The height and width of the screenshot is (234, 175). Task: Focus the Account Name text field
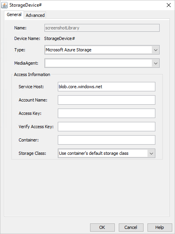pyautogui.click(x=107, y=100)
